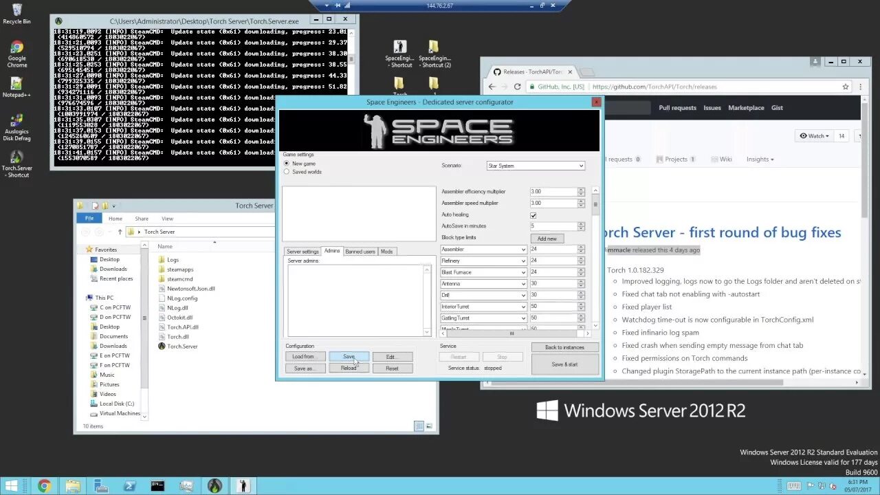Open the Scenario Star System dropdown

[536, 166]
